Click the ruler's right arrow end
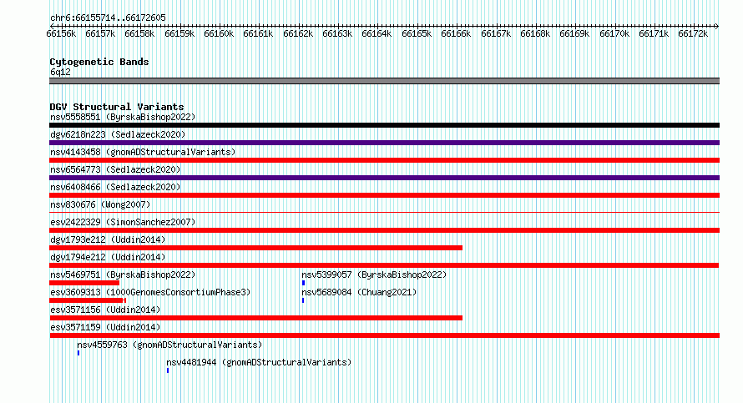The image size is (743, 403). click(x=717, y=26)
